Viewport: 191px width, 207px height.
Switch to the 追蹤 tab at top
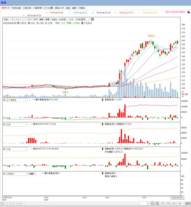[x=68, y=8]
